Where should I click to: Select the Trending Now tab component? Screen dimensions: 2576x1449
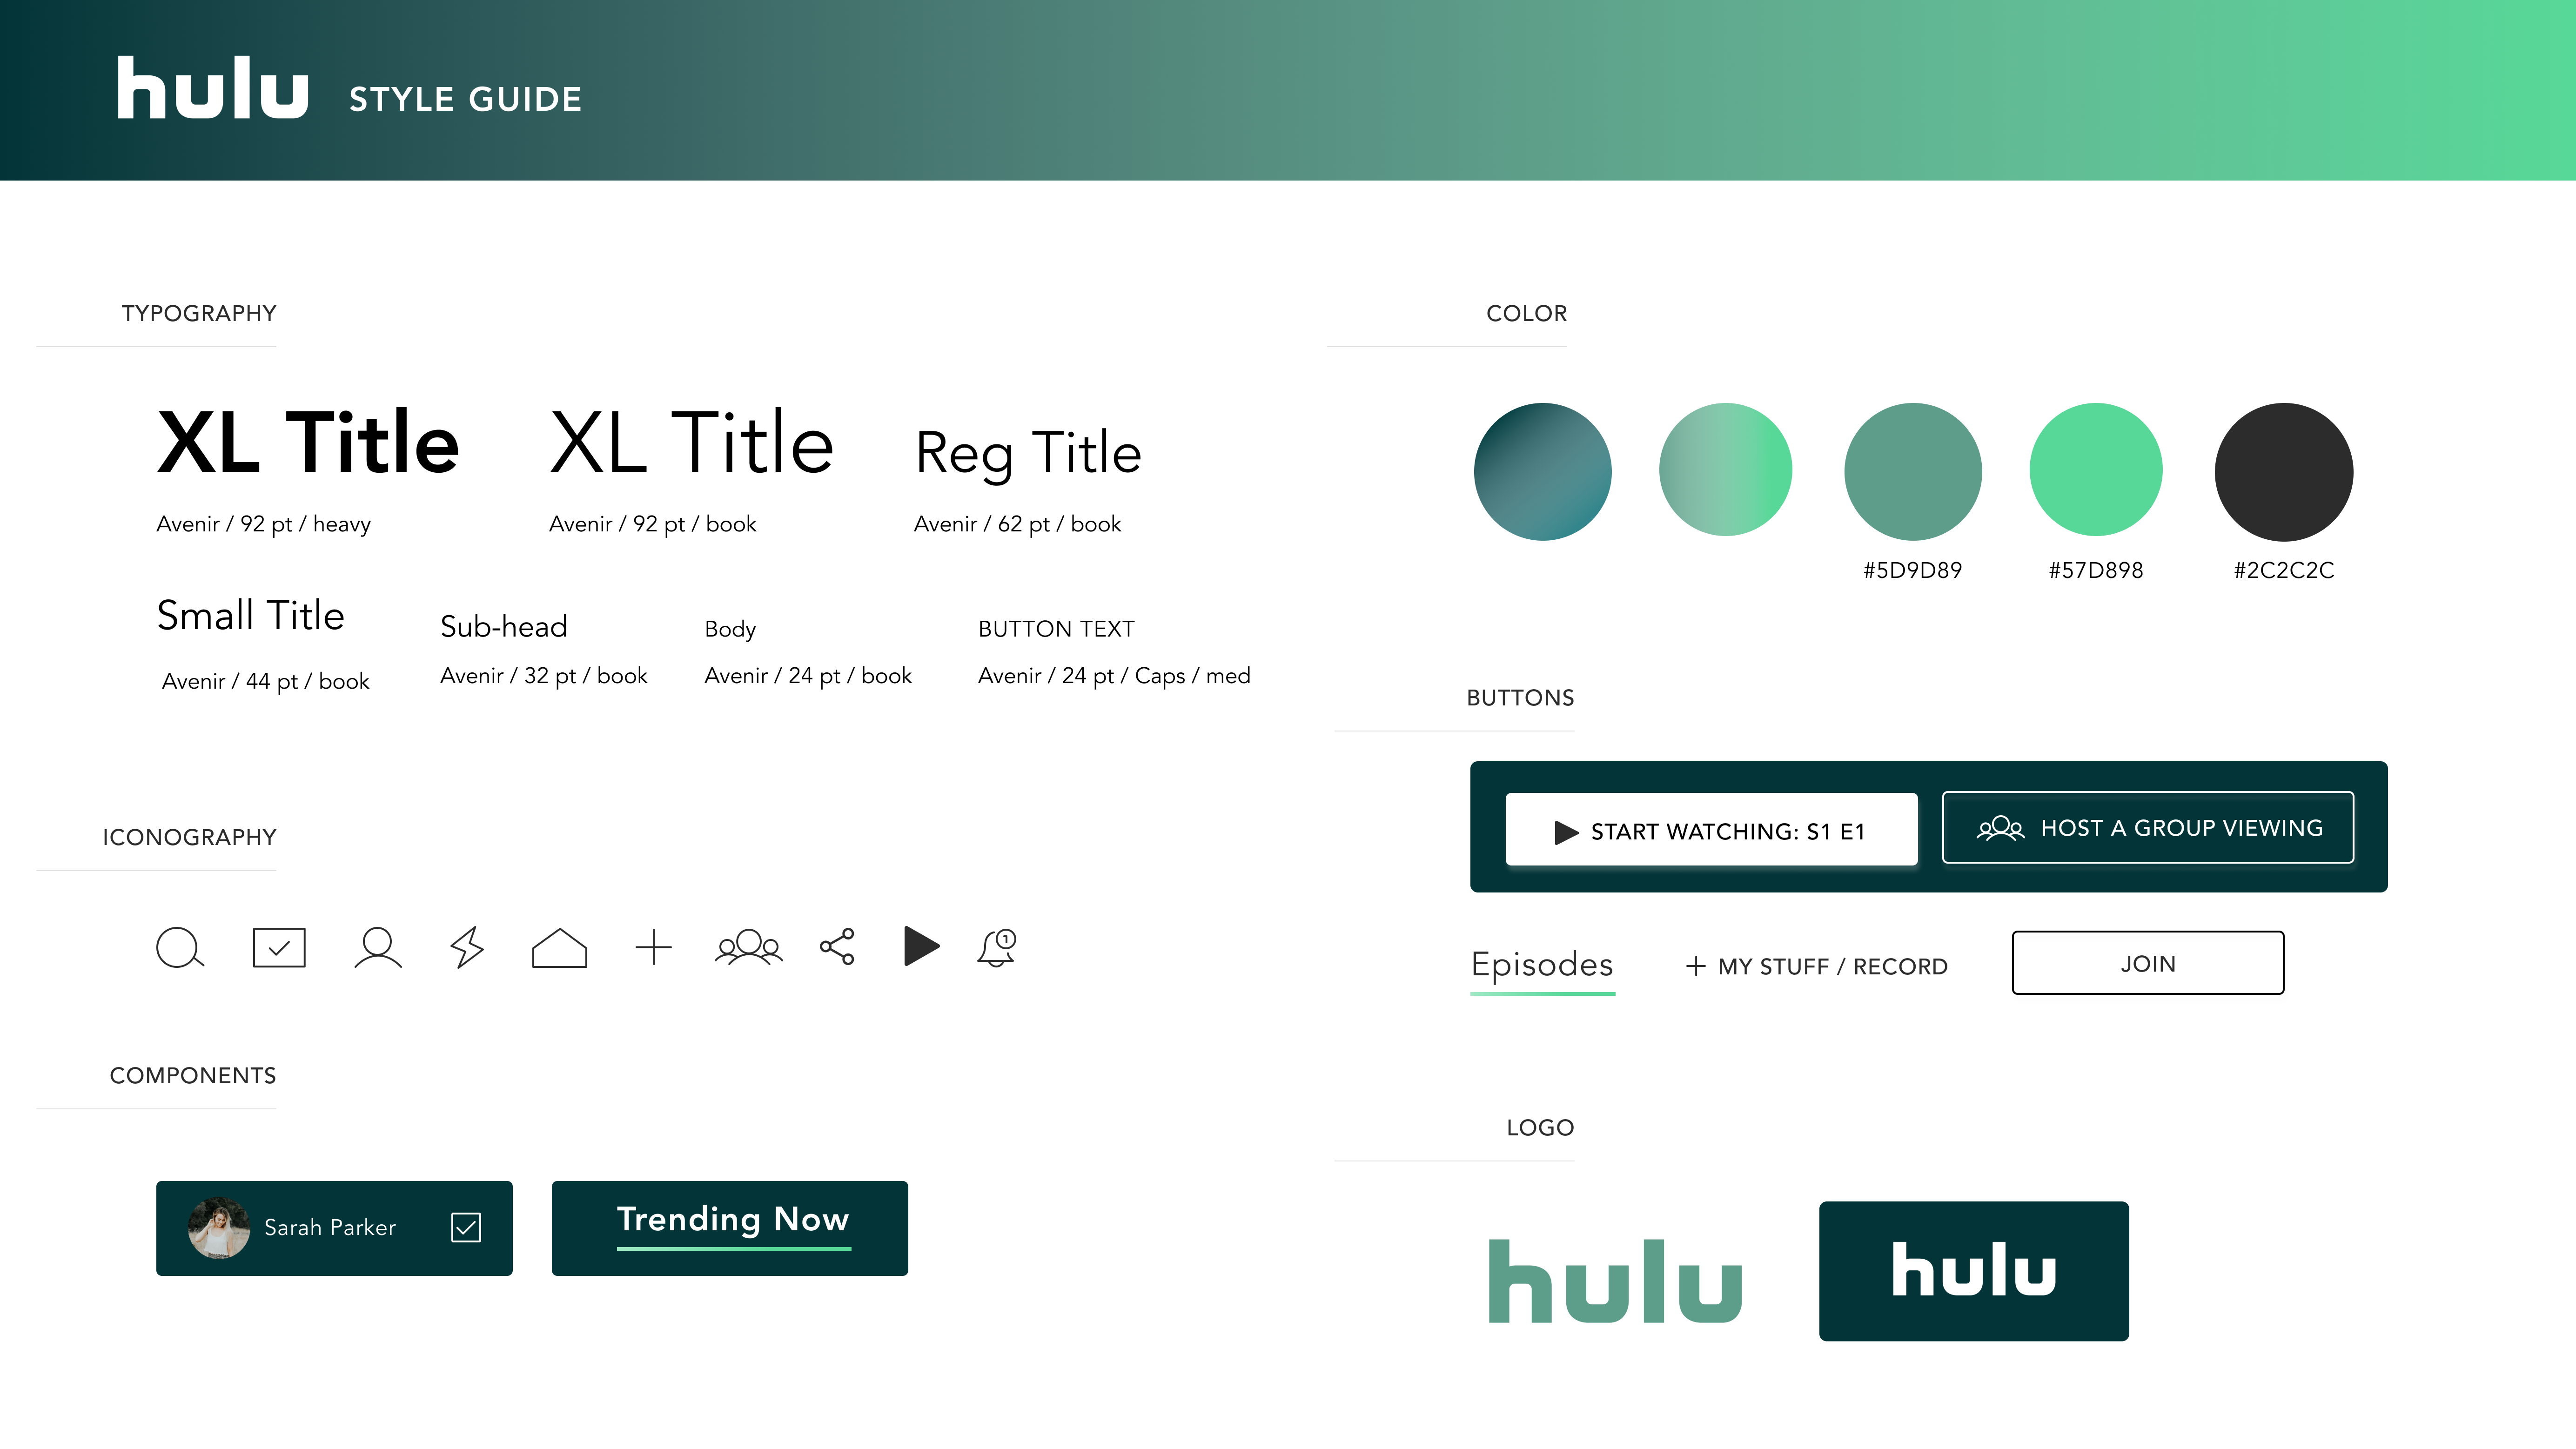tap(730, 1228)
